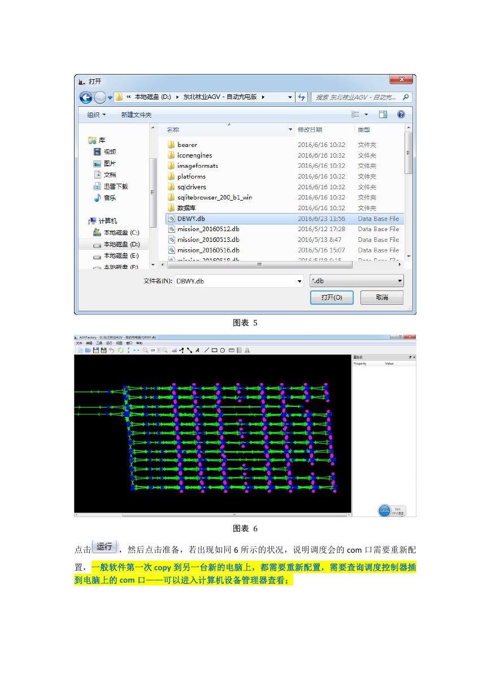Image resolution: width=491 pixels, height=694 pixels.
Task: Select the imageformats folder
Action: tap(197, 166)
